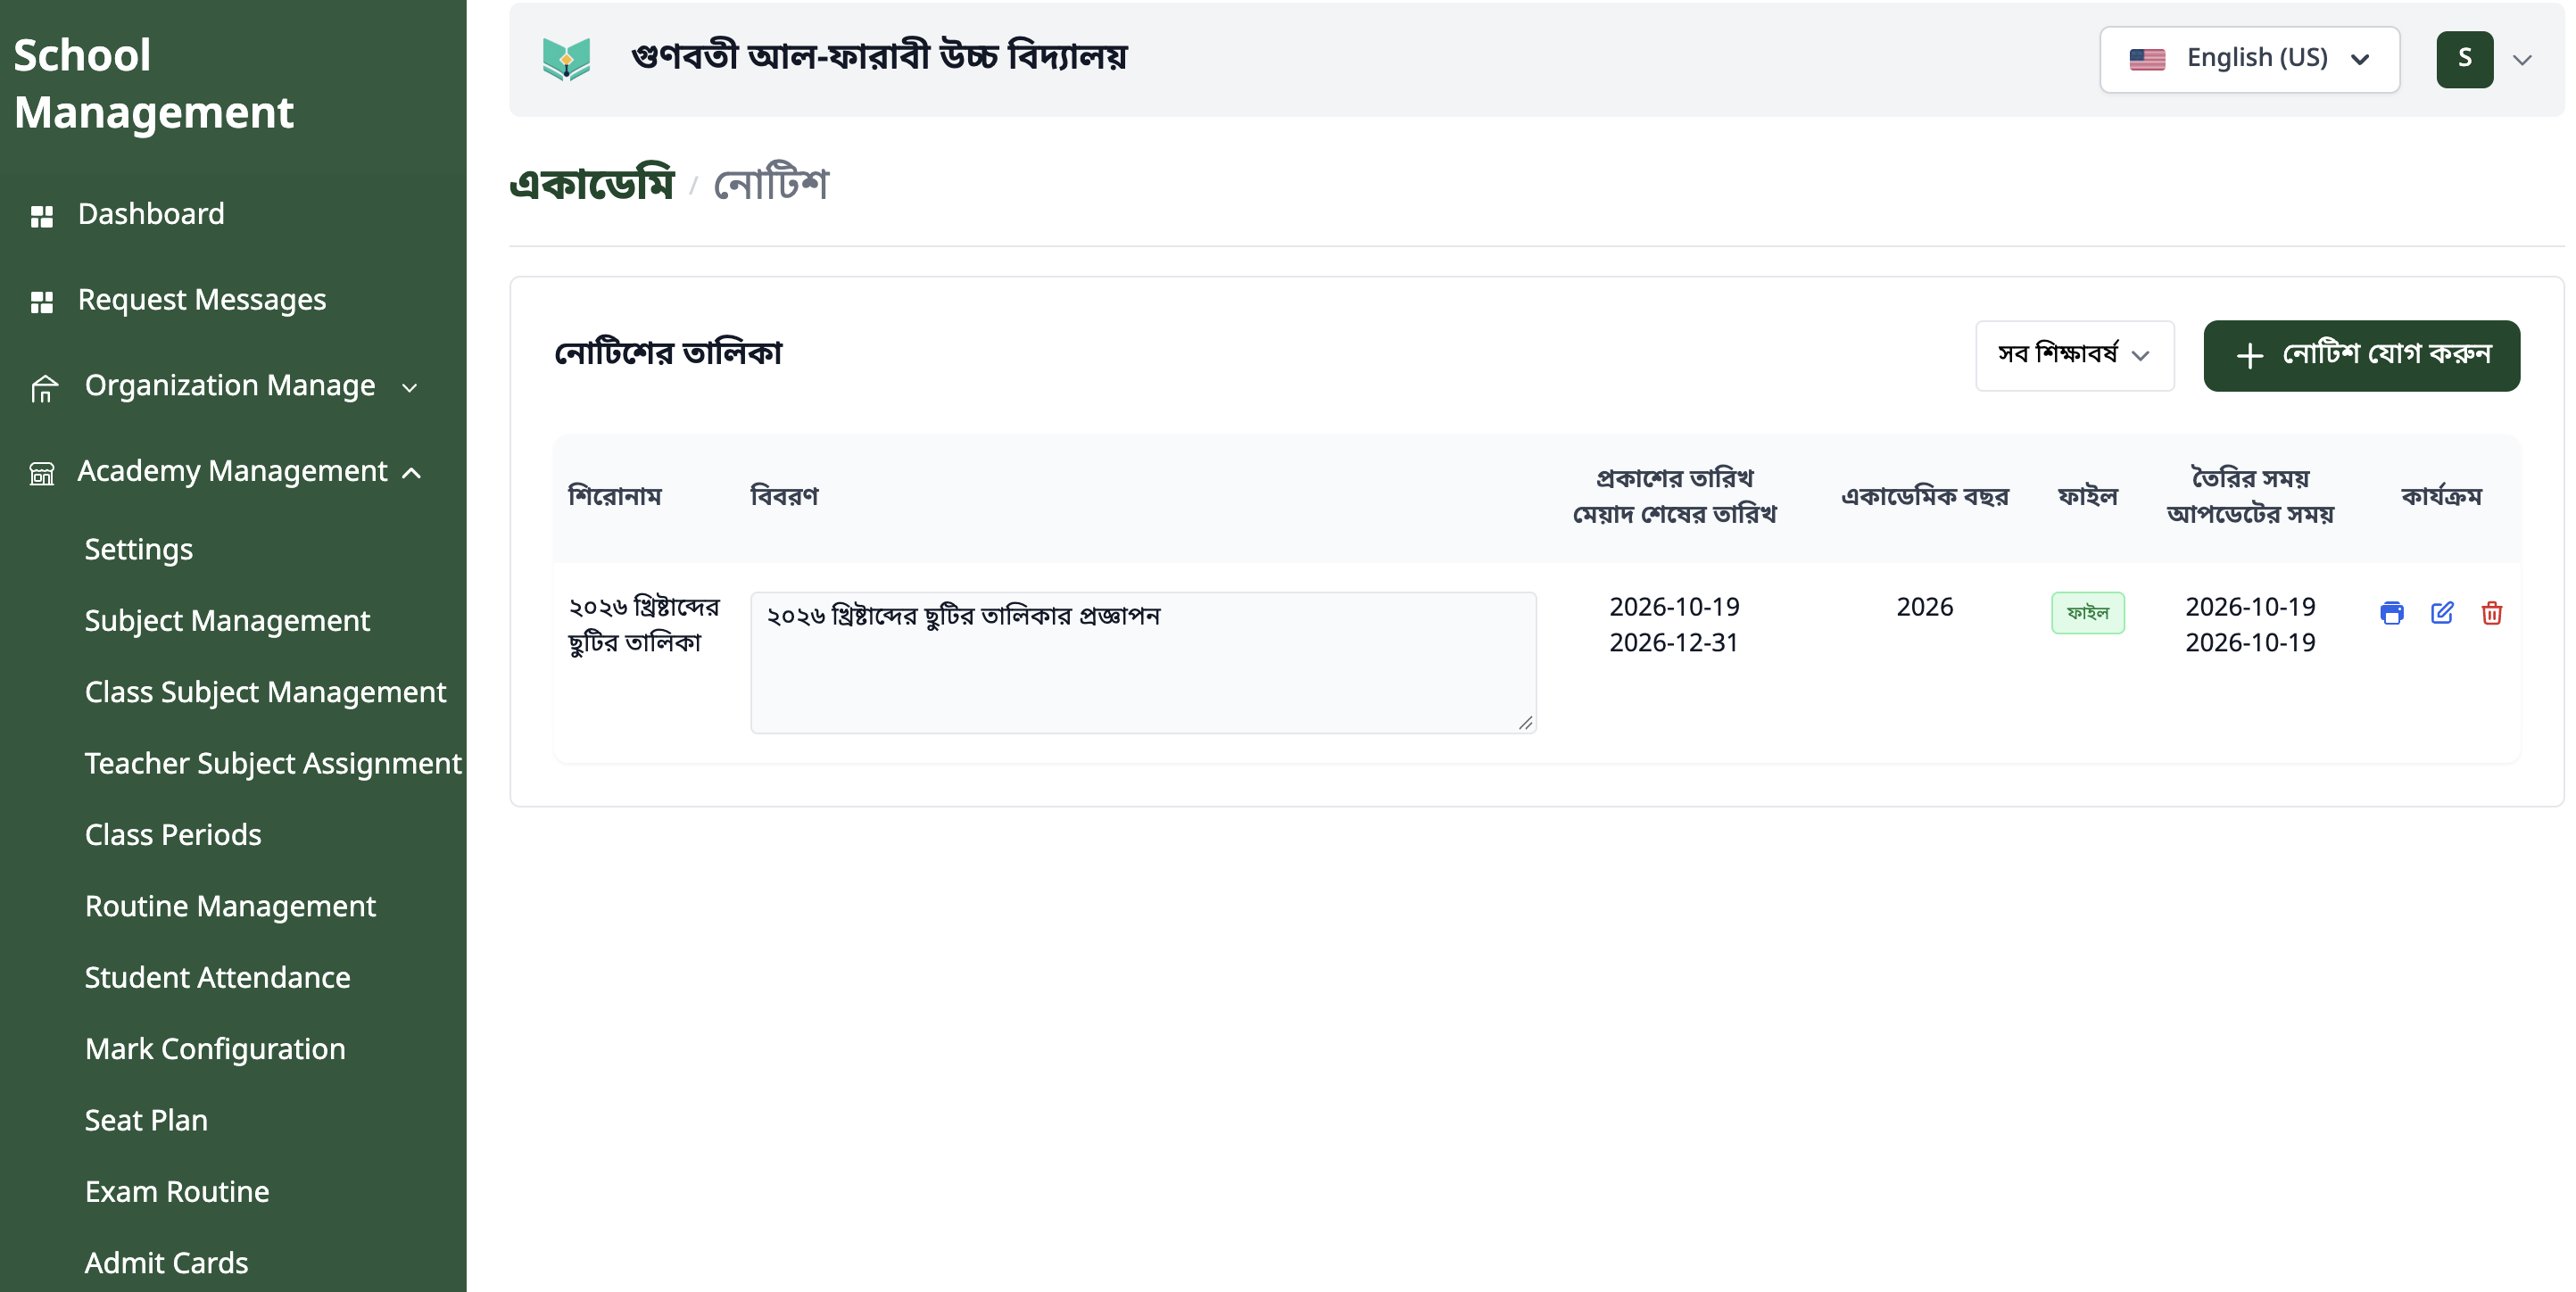Open Admit Cards

tap(166, 1264)
